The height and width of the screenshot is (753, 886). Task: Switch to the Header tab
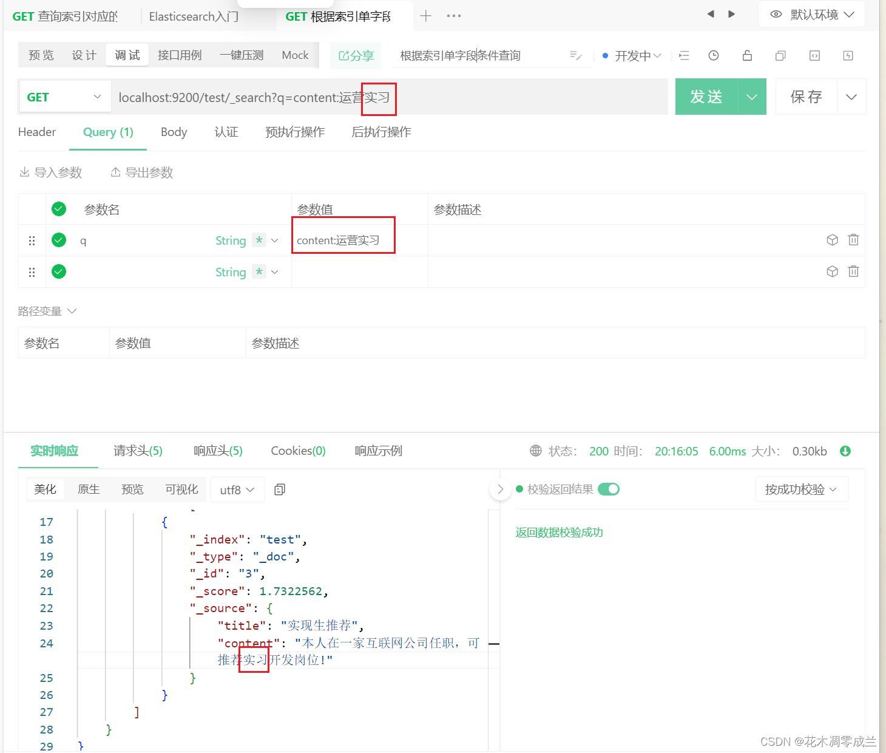pos(37,132)
